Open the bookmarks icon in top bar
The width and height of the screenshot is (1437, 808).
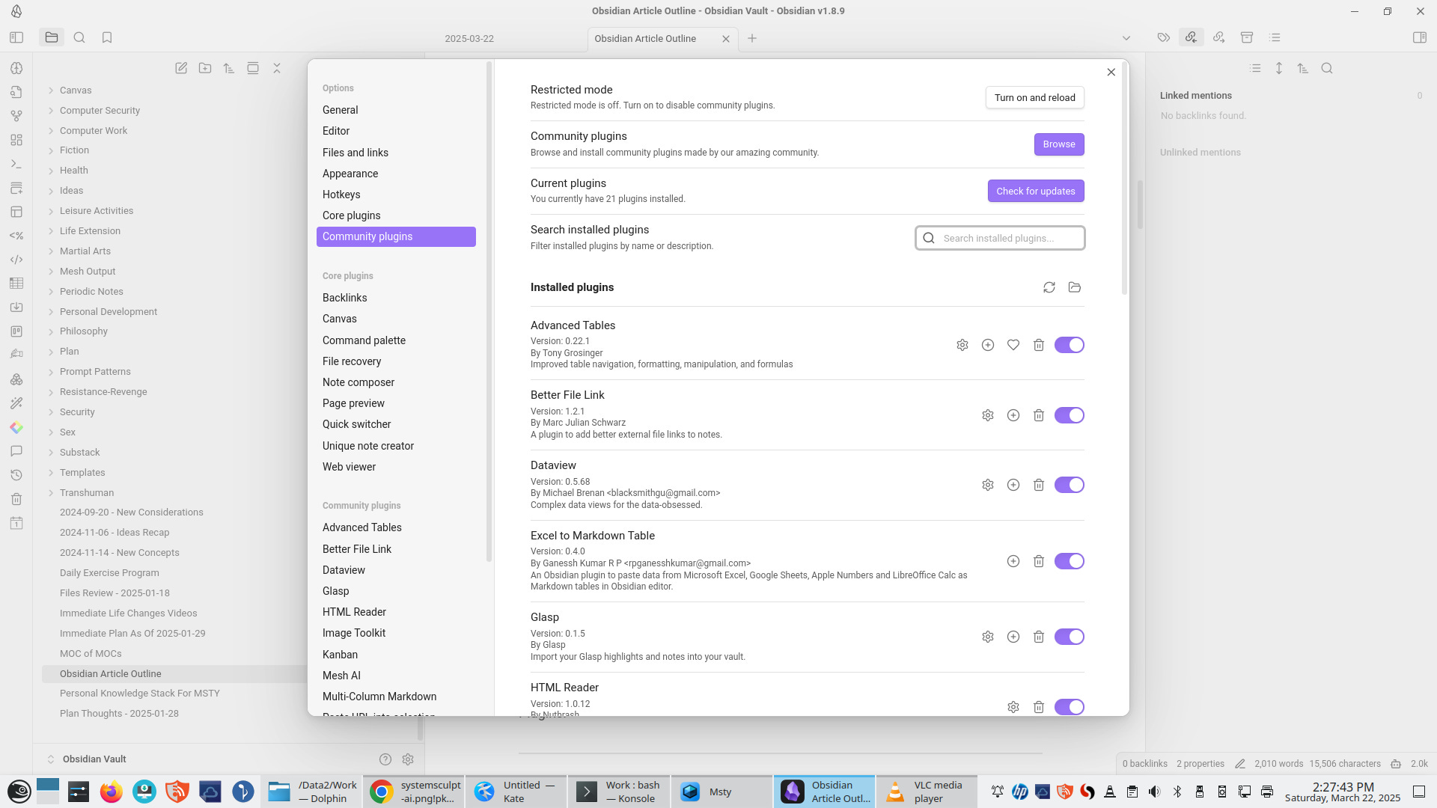tap(107, 37)
